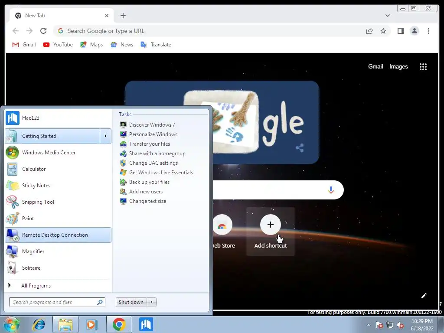Viewport: 444px width, 333px height.
Task: Open Translate bookmark
Action: [x=156, y=45]
